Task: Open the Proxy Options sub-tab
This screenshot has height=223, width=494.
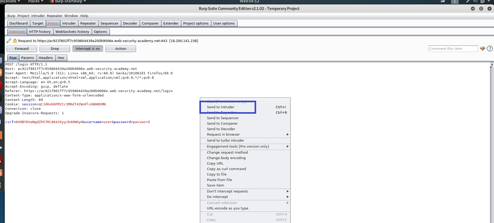Action: (x=100, y=32)
